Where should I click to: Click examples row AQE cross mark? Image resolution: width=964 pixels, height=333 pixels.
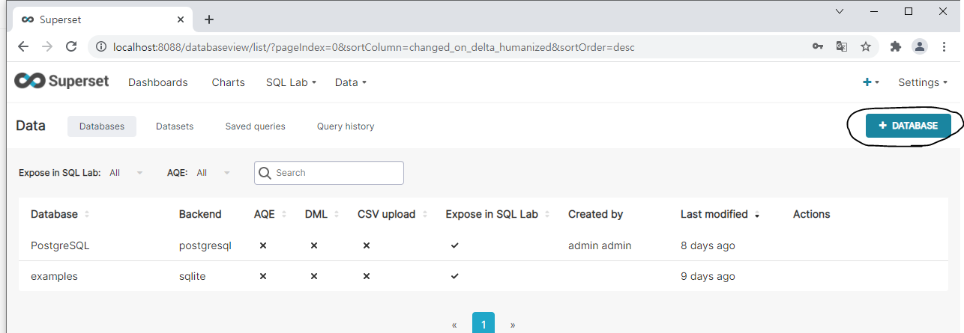tap(262, 276)
